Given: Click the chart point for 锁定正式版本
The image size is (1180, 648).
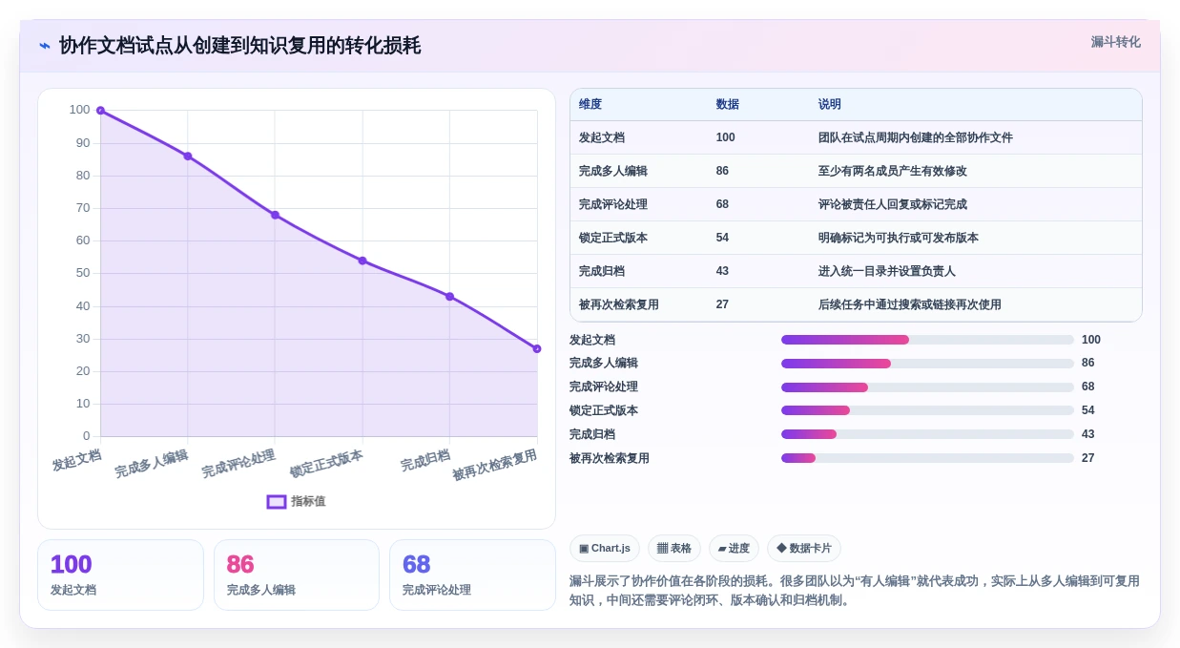Looking at the screenshot, I should pyautogui.click(x=362, y=261).
